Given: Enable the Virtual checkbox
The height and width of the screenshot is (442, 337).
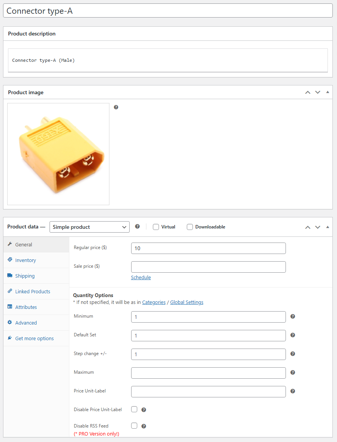Looking at the screenshot, I should coord(156,227).
